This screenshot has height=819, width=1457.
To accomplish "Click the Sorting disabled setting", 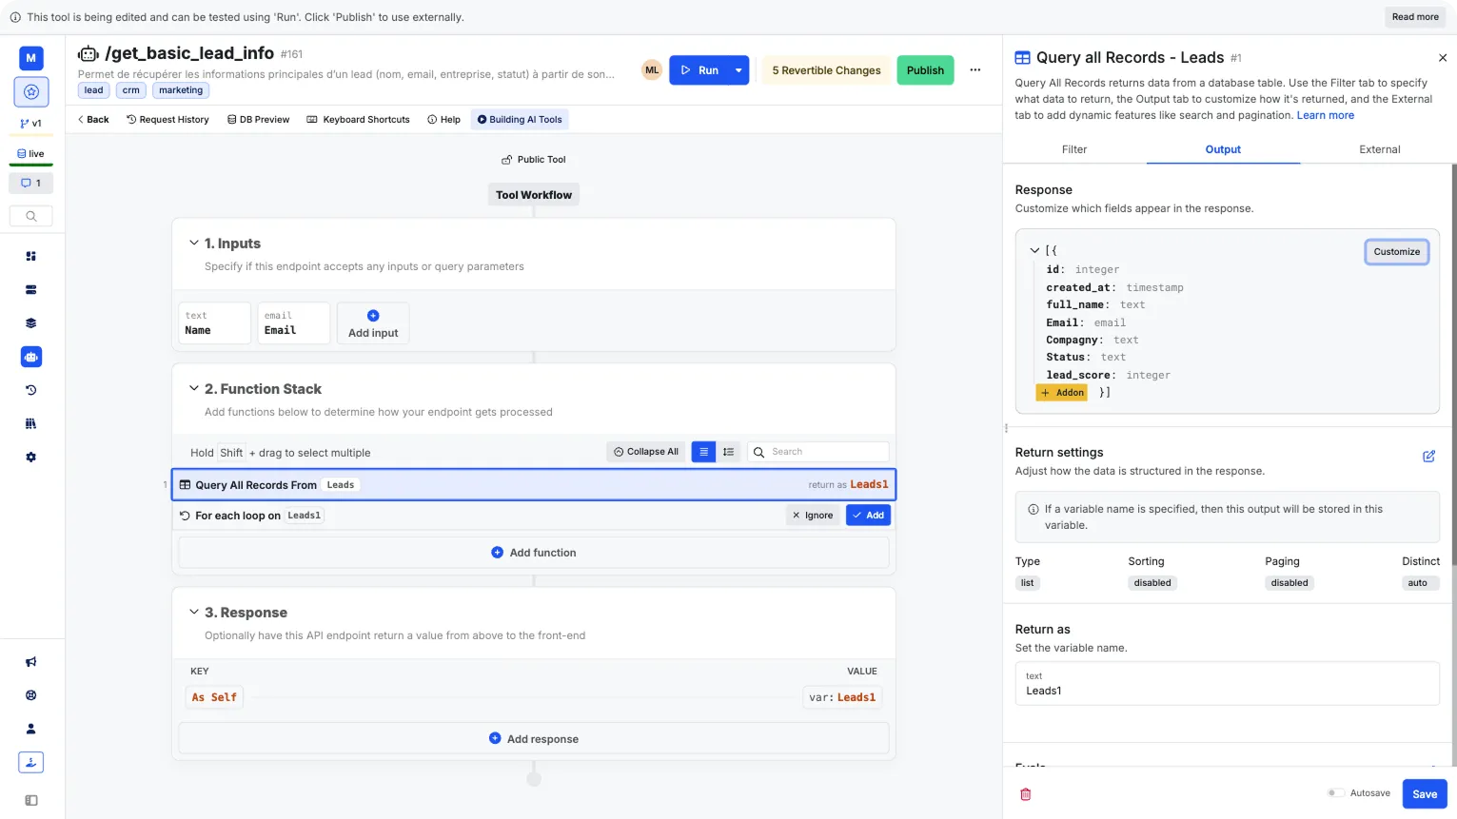I will [1152, 583].
